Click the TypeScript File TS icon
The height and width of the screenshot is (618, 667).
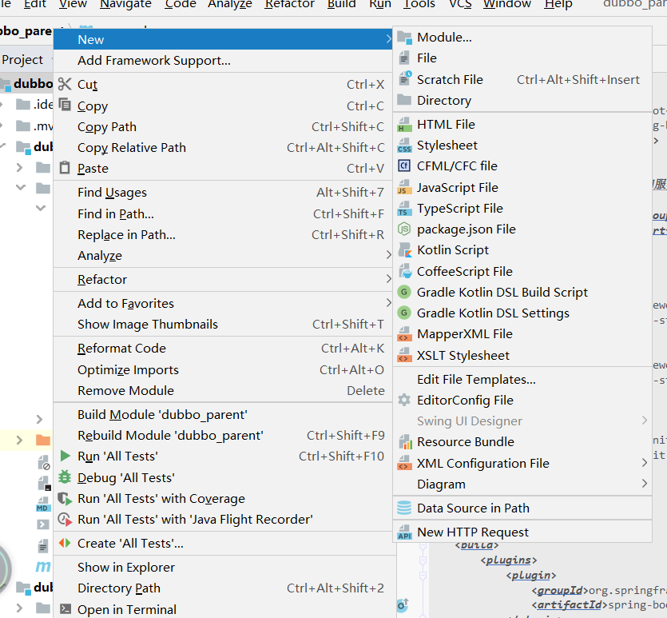tap(404, 209)
